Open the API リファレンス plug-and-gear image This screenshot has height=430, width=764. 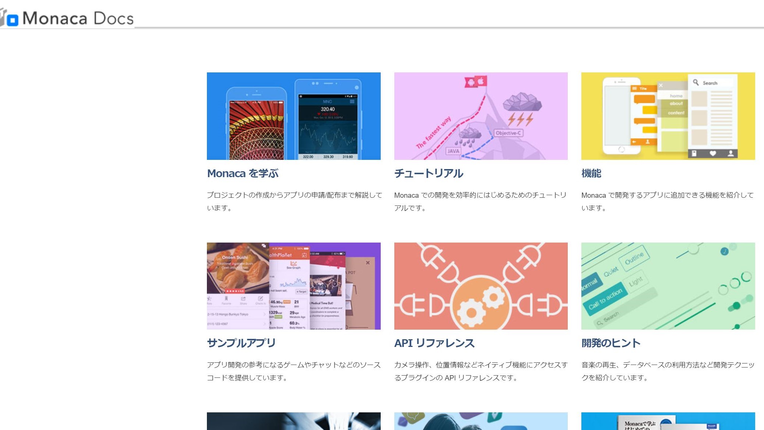click(x=481, y=286)
